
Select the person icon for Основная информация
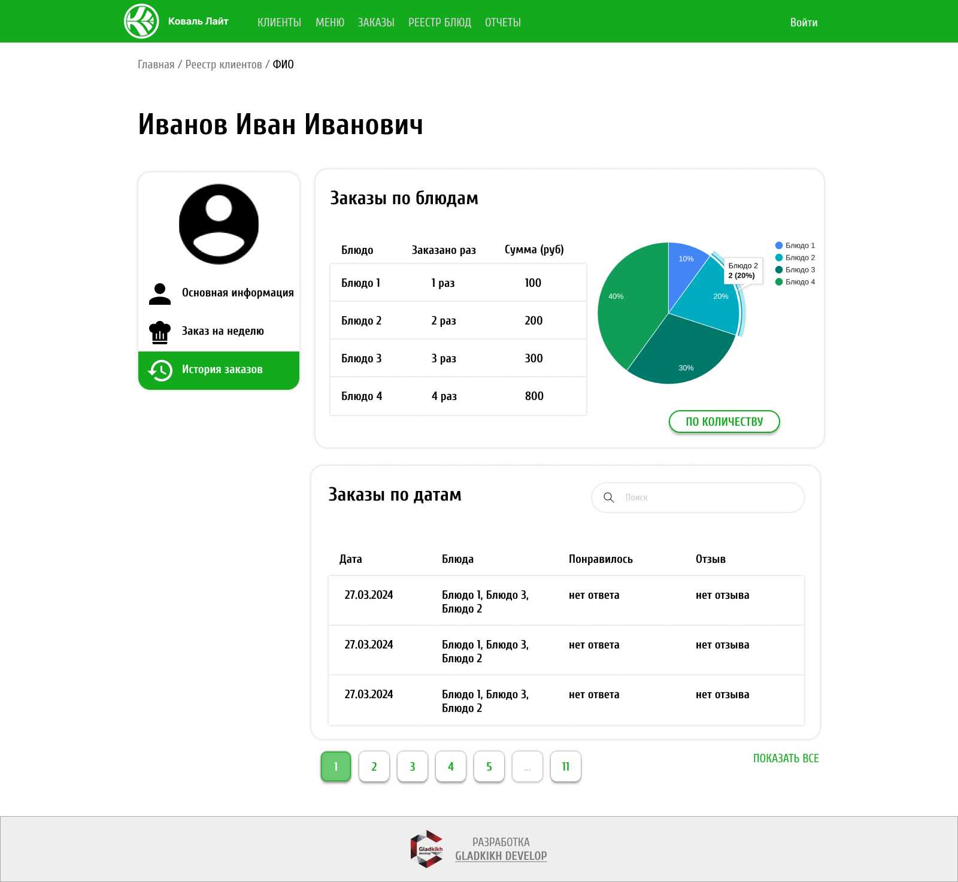click(160, 293)
